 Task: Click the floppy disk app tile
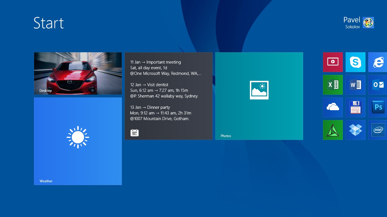pos(355,107)
